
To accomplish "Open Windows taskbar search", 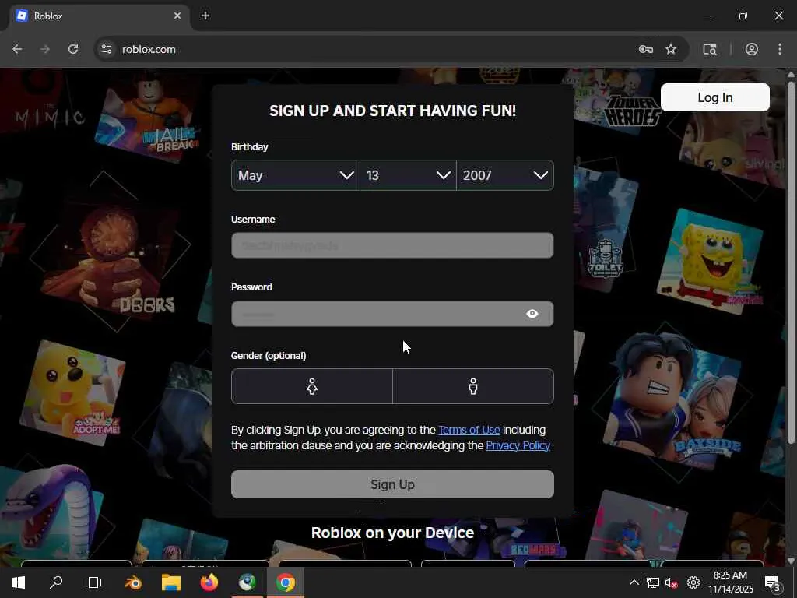I will click(x=56, y=582).
